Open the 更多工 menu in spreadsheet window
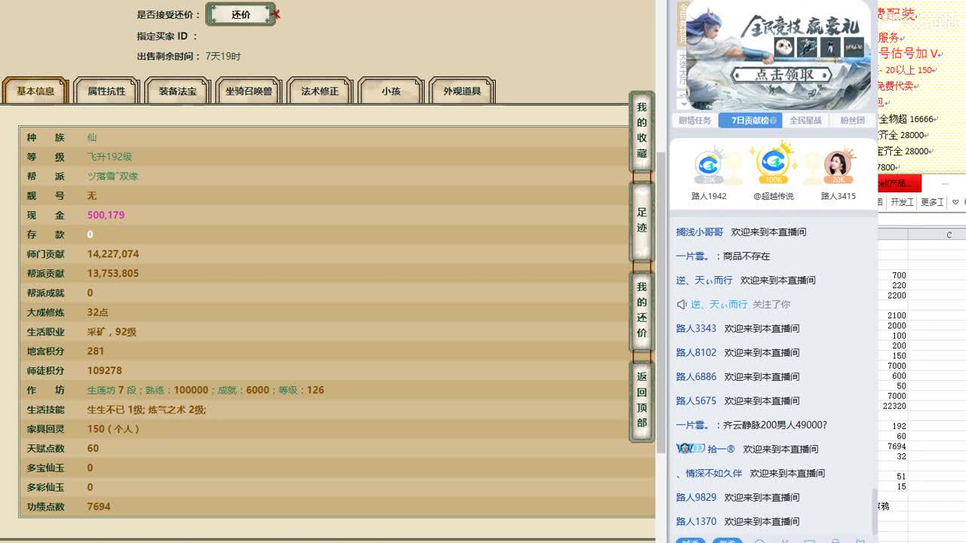The height and width of the screenshot is (543, 966). [x=933, y=203]
